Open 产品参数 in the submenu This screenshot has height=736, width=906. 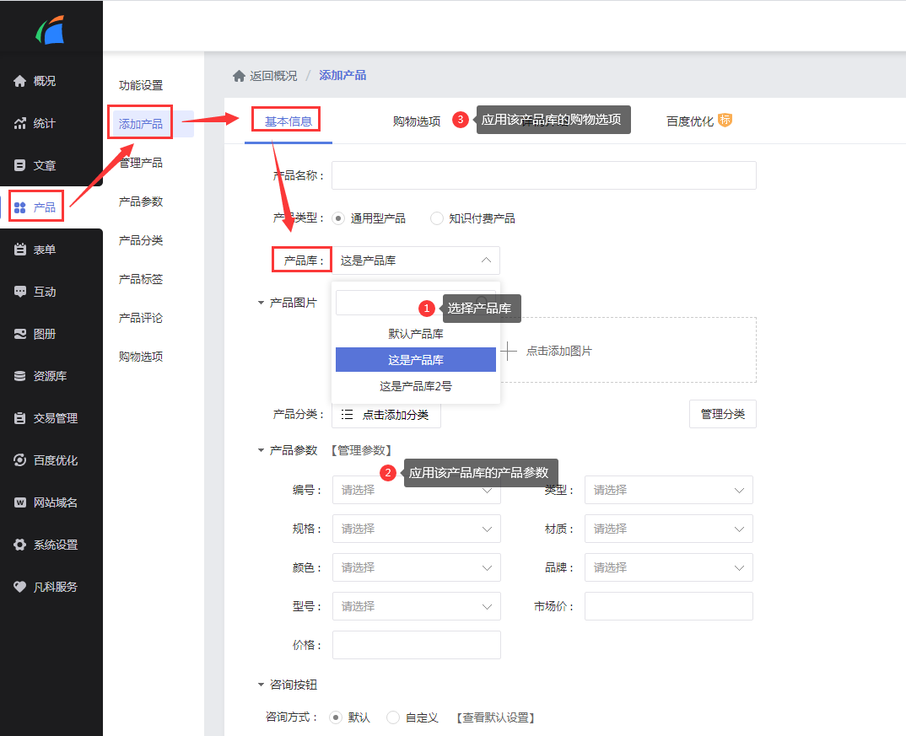[140, 201]
